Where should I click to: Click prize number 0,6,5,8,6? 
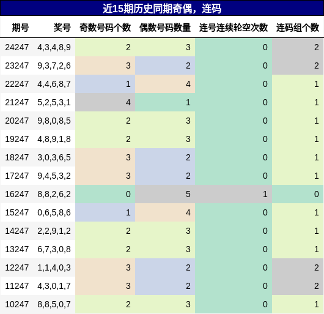[x=54, y=212]
